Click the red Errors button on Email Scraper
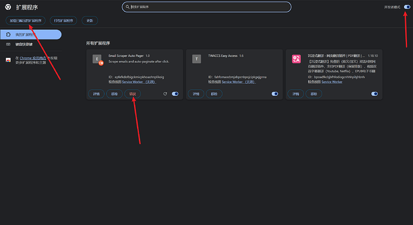This screenshot has height=225, width=413. click(x=132, y=94)
